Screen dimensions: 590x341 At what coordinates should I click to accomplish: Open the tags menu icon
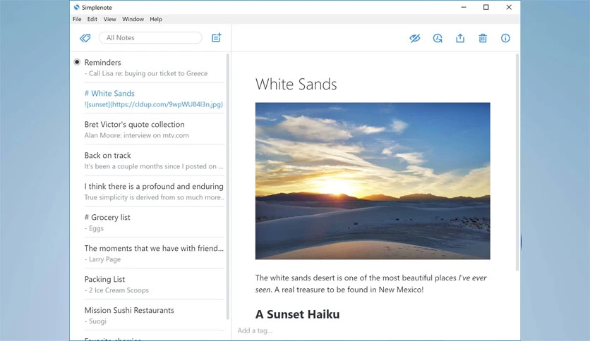(x=85, y=38)
